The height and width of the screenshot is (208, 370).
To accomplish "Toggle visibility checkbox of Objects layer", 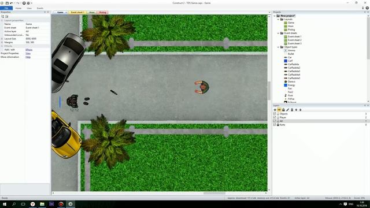I will [275, 114].
